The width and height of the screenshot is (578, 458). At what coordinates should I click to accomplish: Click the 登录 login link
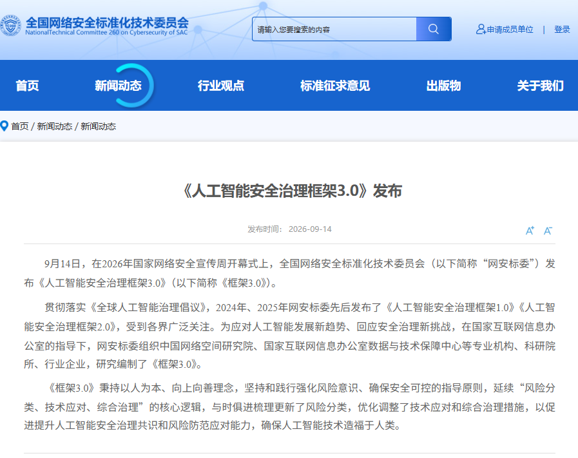click(x=562, y=30)
